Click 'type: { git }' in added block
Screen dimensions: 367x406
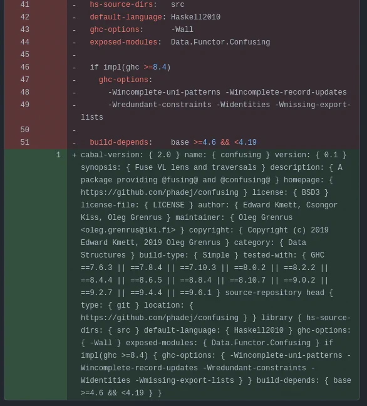pyautogui.click(x=110, y=305)
